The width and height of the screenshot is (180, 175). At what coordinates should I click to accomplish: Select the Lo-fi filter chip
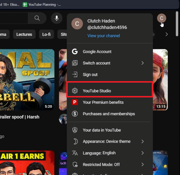46,34
